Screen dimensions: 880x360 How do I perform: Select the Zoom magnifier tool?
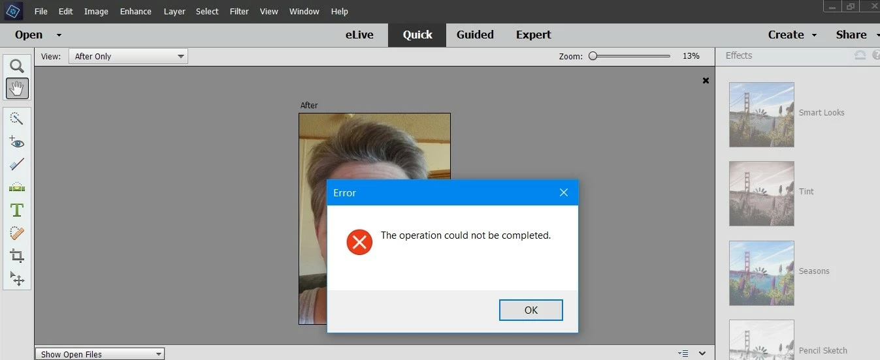click(x=16, y=66)
